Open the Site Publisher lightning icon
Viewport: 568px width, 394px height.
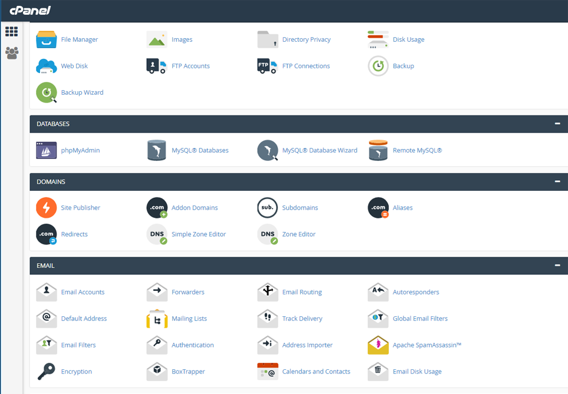tap(47, 208)
